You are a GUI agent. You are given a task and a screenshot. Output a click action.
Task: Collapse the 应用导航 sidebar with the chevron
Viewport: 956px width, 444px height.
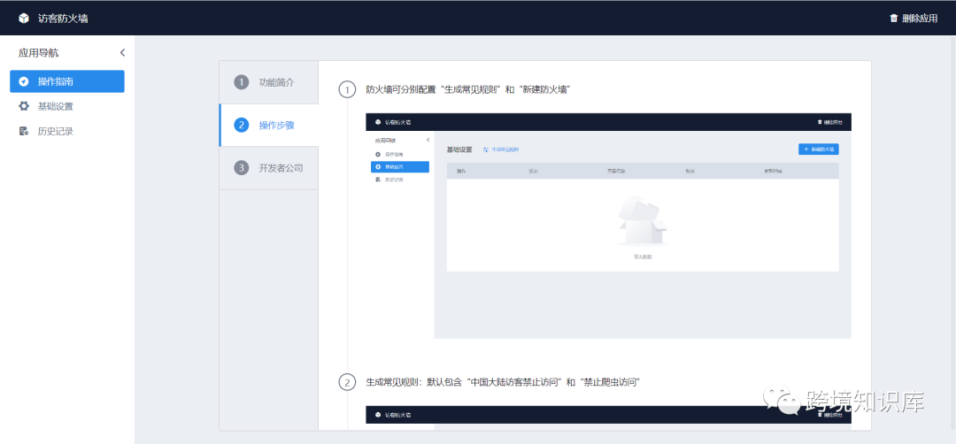(x=122, y=53)
